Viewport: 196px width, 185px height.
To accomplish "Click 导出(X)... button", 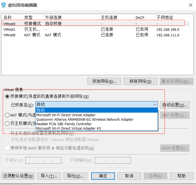I will [x=75, y=176].
